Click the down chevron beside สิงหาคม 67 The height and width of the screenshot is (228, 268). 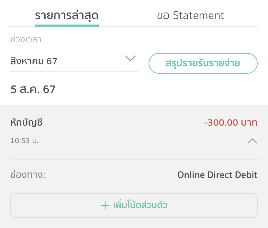[130, 58]
